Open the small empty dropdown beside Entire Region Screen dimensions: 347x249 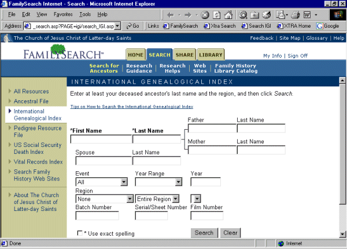(196, 199)
